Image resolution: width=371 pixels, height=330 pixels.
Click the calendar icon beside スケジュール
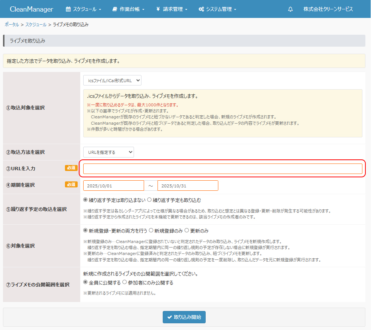click(x=68, y=9)
